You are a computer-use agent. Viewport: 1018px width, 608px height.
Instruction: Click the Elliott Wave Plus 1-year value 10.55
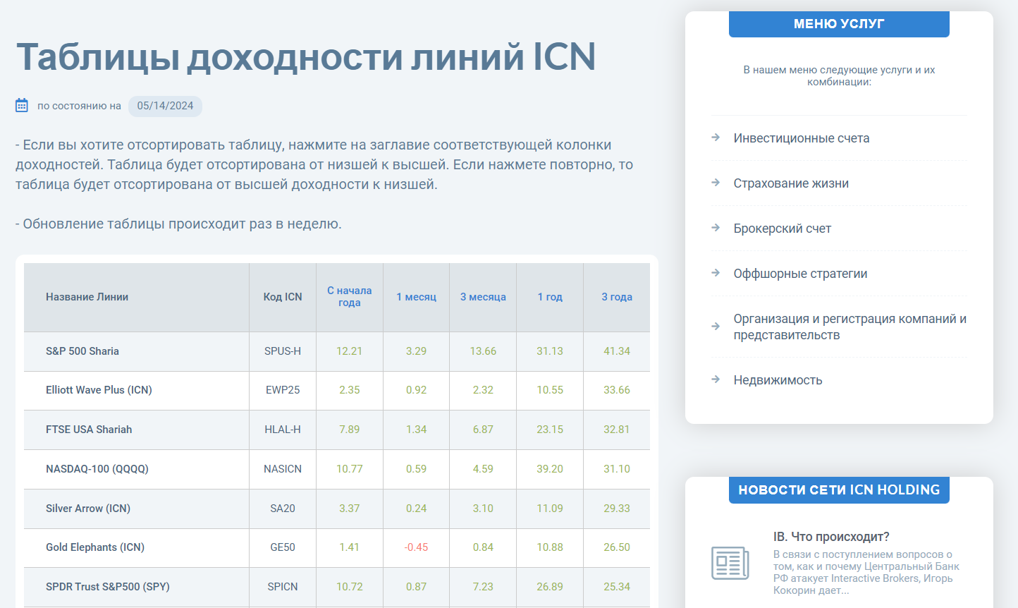coord(550,390)
